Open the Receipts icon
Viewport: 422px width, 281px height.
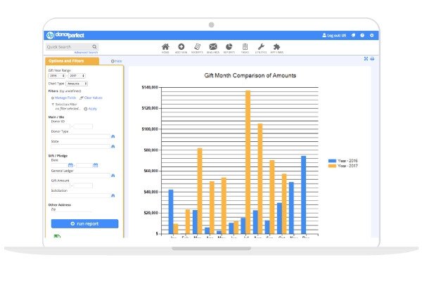(197, 47)
